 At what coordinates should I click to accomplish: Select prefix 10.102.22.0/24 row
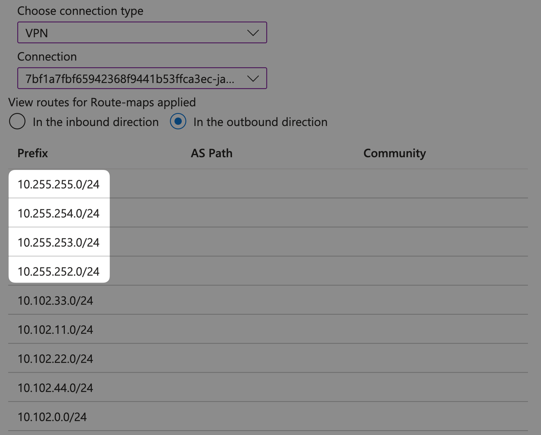tap(268, 358)
